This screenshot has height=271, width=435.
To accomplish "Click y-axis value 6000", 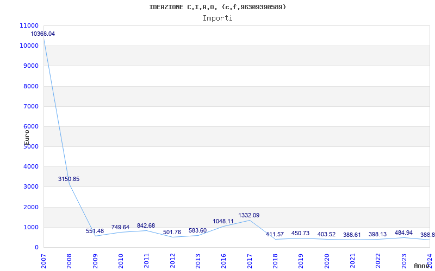I will (31, 126).
